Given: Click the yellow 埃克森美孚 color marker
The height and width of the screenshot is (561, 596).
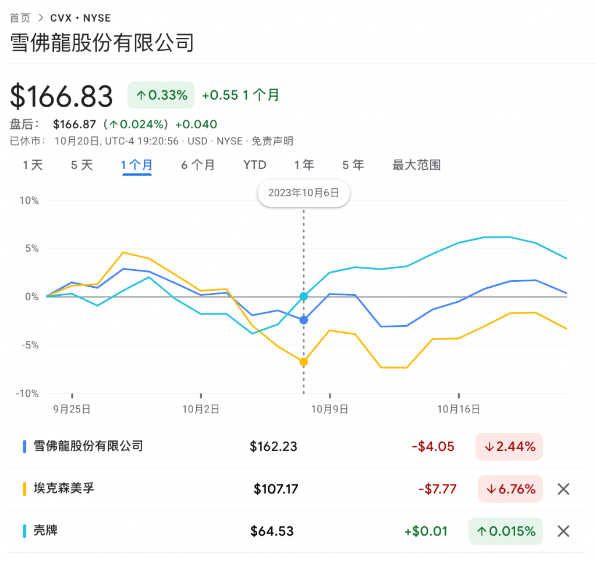Looking at the screenshot, I should 25,489.
